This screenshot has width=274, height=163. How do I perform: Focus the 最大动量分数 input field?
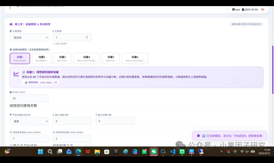coord(115,121)
